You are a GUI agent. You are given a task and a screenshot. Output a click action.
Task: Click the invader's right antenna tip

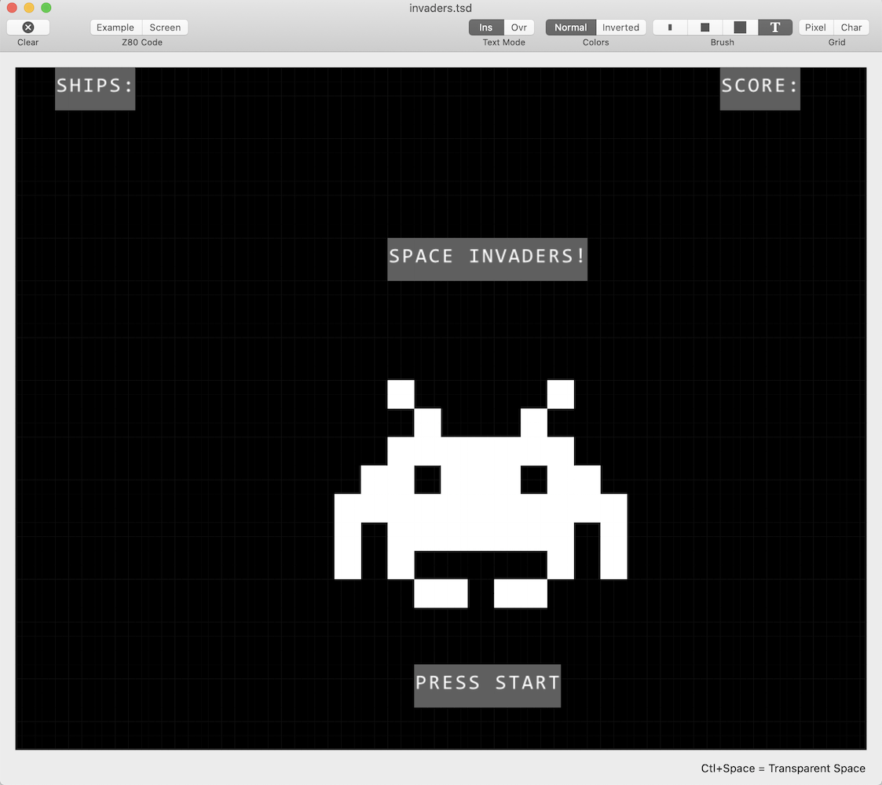(x=560, y=394)
